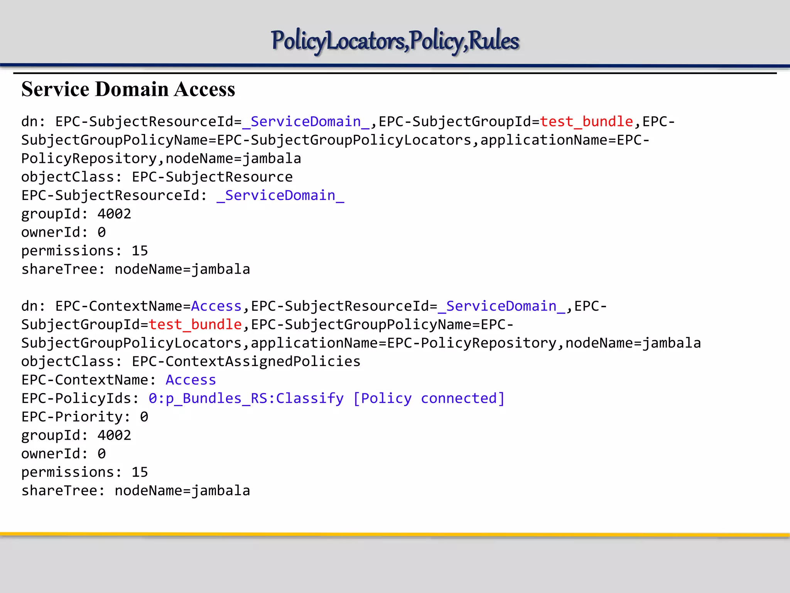
Task: Click the blue 'Access' after 'dn: EPC-ContextName='
Action: tap(216, 306)
